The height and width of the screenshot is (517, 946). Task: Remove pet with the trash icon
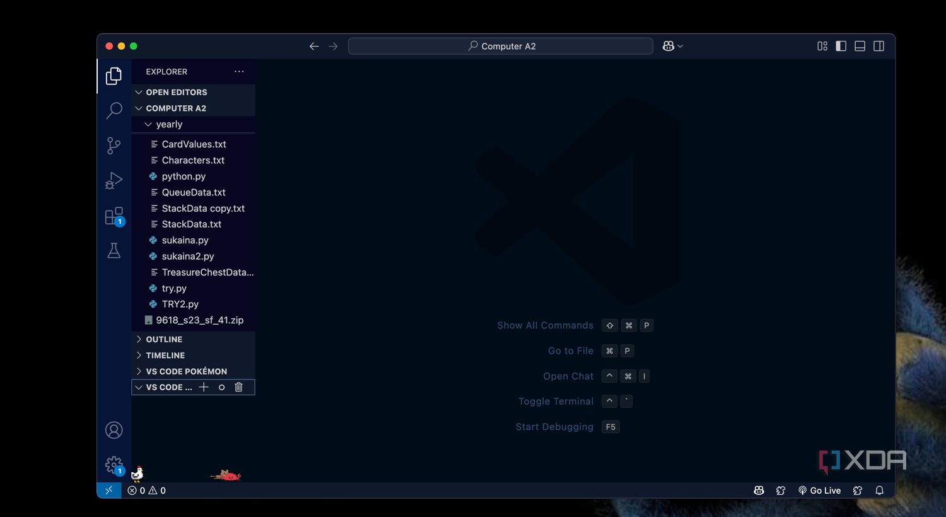tap(238, 387)
